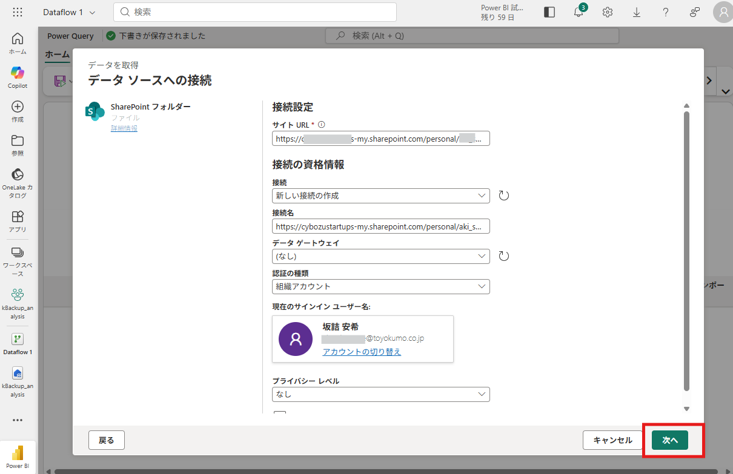The width and height of the screenshot is (733, 474).
Task: Expand the プライバシー レベル dropdown
Action: pos(381,394)
